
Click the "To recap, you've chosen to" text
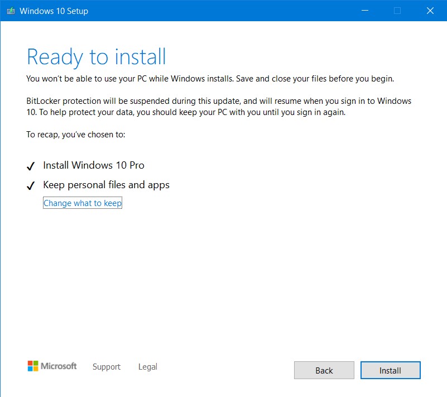tap(75, 135)
